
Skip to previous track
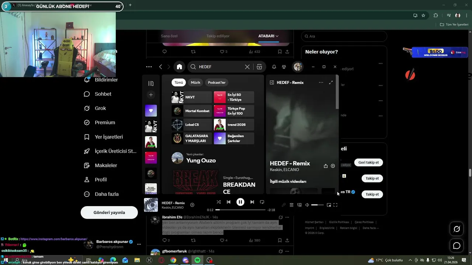pyautogui.click(x=229, y=202)
